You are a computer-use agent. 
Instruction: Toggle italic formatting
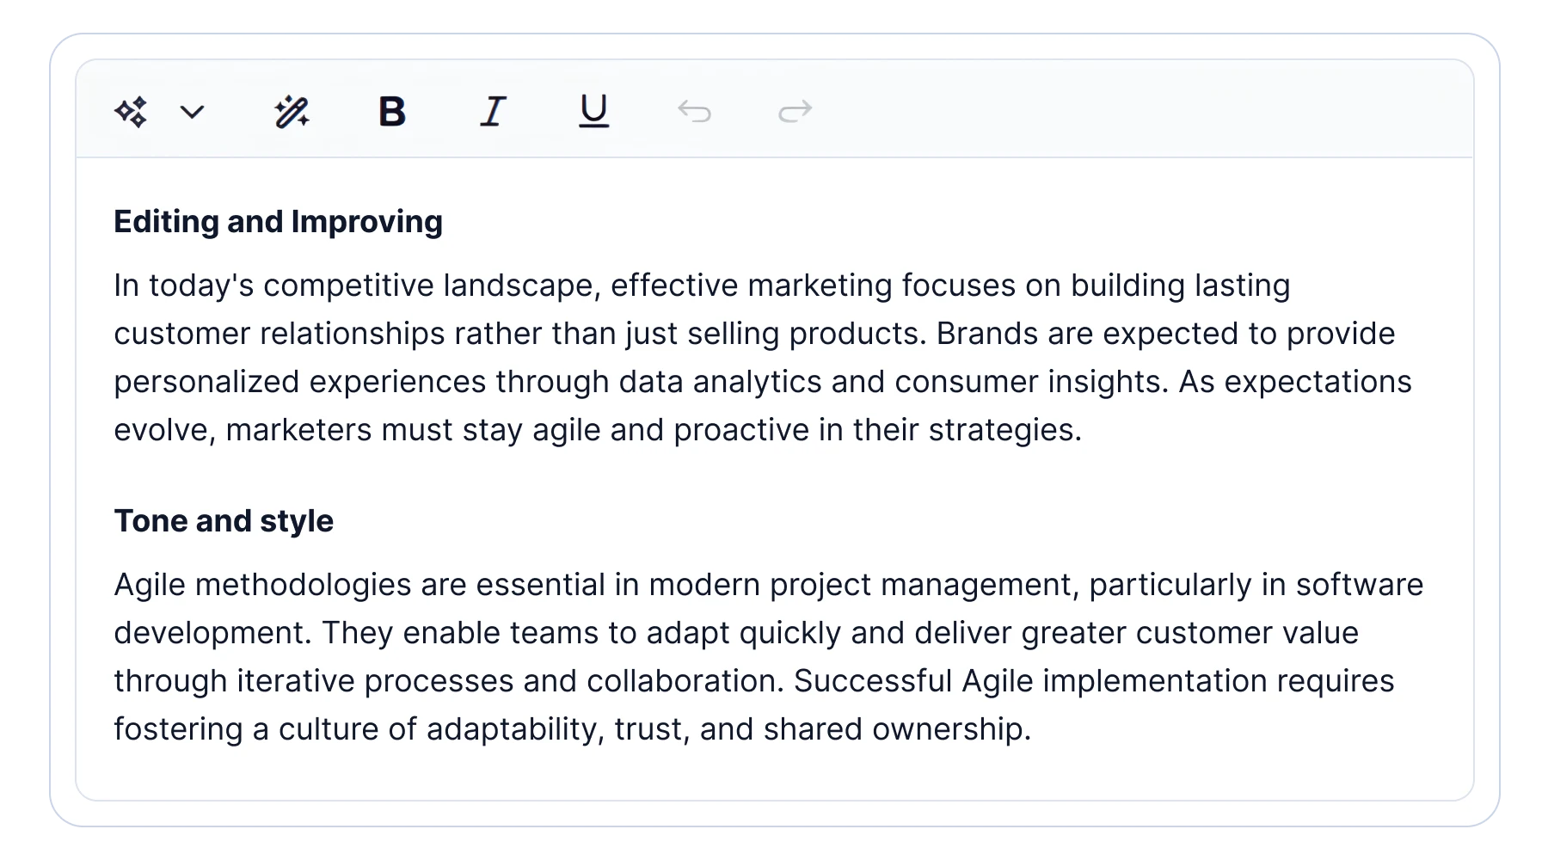[492, 111]
